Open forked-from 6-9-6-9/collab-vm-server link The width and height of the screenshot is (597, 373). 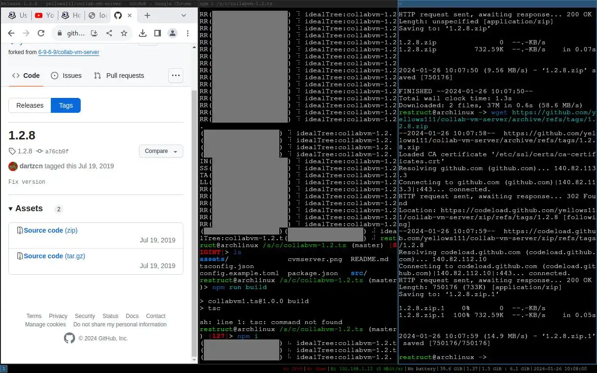69,52
